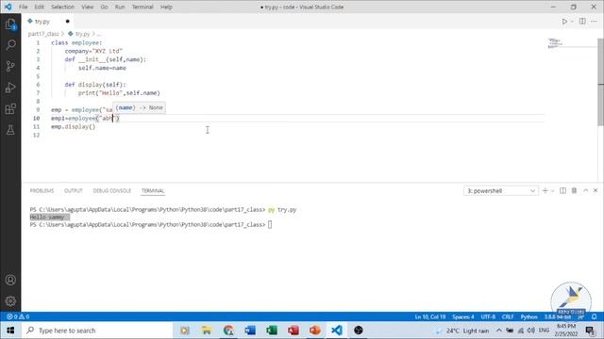Open the Source Control view

[x=10, y=66]
